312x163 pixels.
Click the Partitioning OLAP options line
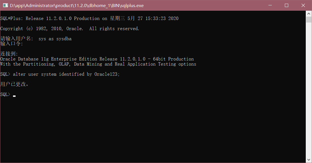98,64
